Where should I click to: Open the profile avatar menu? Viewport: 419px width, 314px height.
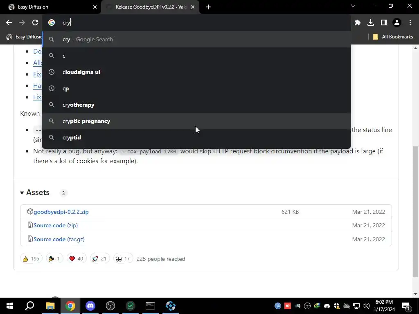pyautogui.click(x=397, y=23)
